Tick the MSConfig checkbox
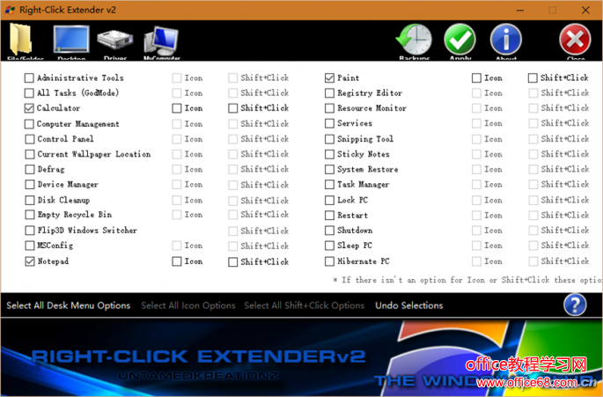Image resolution: width=603 pixels, height=397 pixels. coord(30,246)
